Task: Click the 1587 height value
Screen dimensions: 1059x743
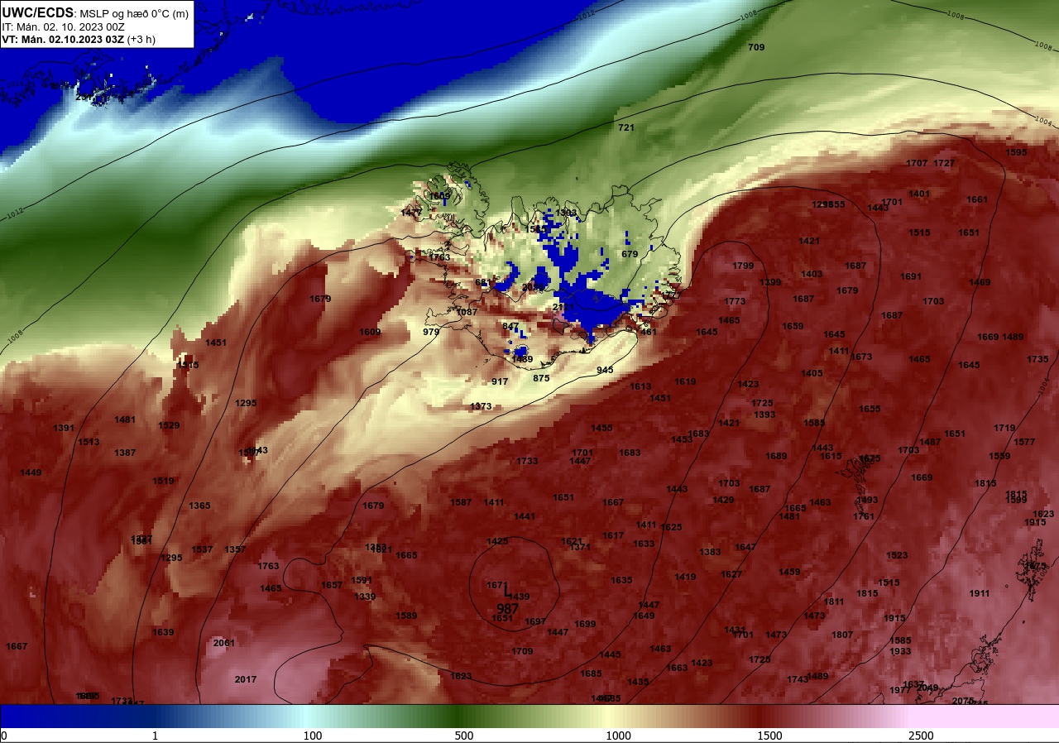Action: click(461, 502)
